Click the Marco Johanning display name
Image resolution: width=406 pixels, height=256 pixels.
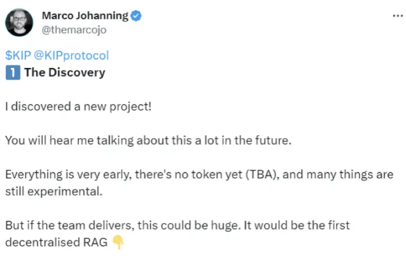click(85, 16)
